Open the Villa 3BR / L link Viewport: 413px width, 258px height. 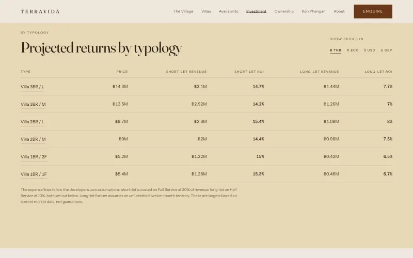(x=33, y=87)
